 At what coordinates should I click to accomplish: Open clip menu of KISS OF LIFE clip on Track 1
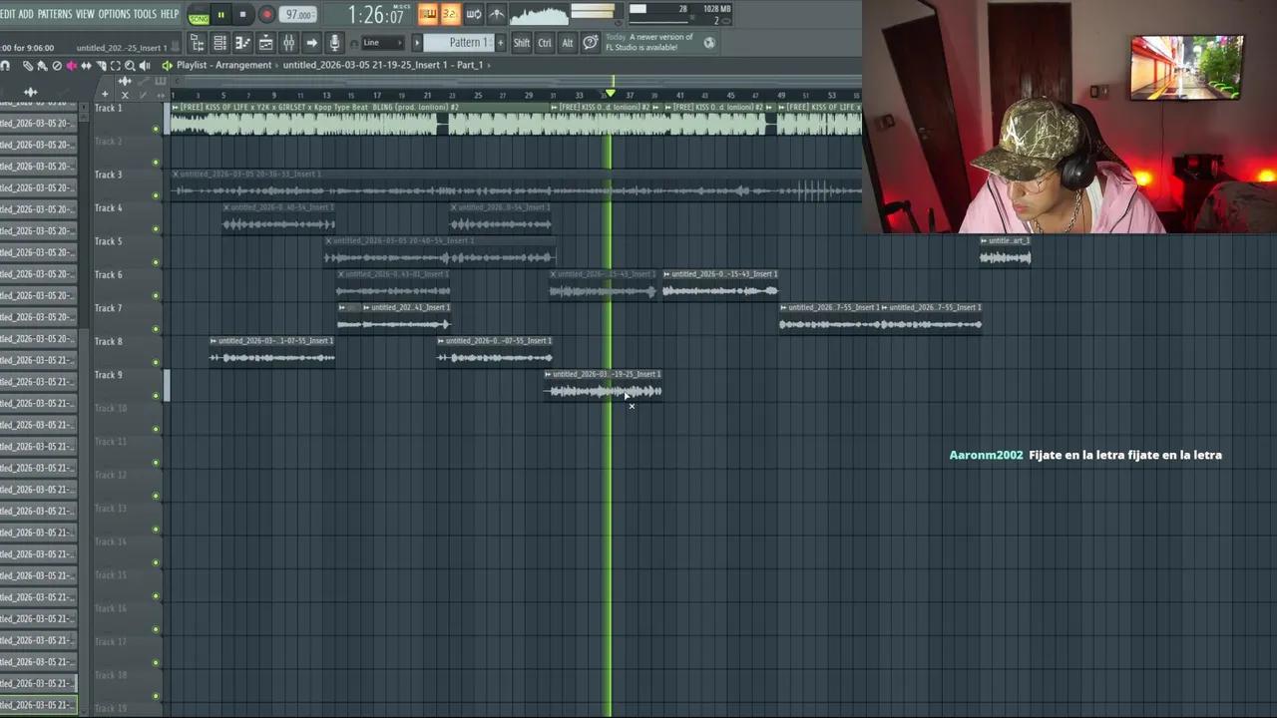click(176, 108)
